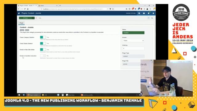Select the Plugins: Content - Joomla browser tab
The height and width of the screenshot is (111, 197).
pos(27,6)
